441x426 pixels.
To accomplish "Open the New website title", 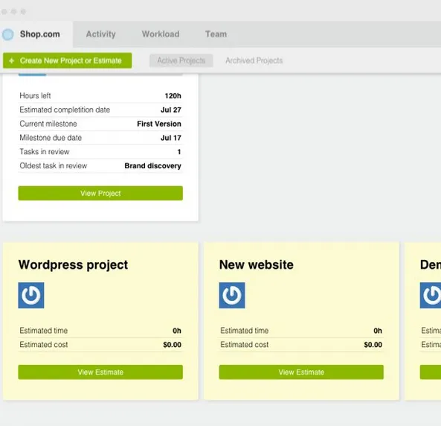I will tap(257, 265).
